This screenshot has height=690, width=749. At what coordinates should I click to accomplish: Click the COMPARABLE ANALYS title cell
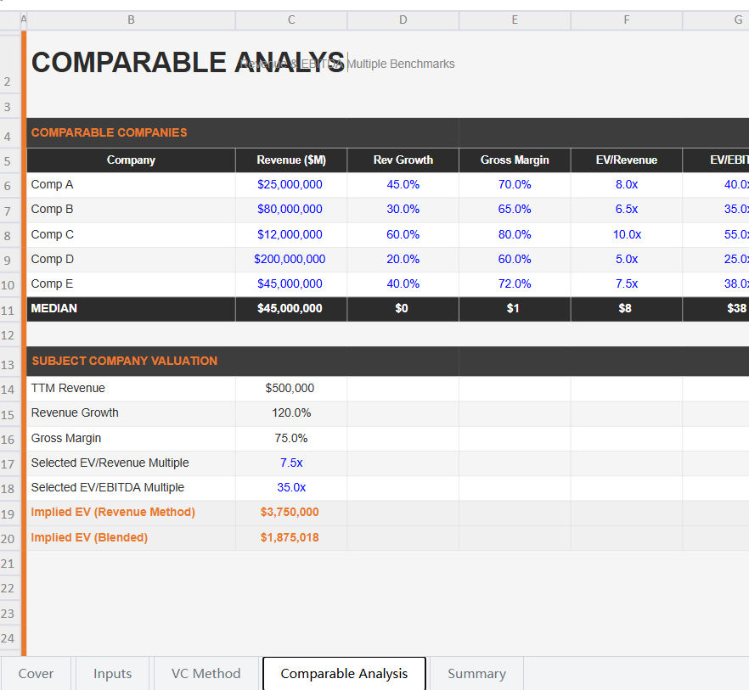(188, 63)
